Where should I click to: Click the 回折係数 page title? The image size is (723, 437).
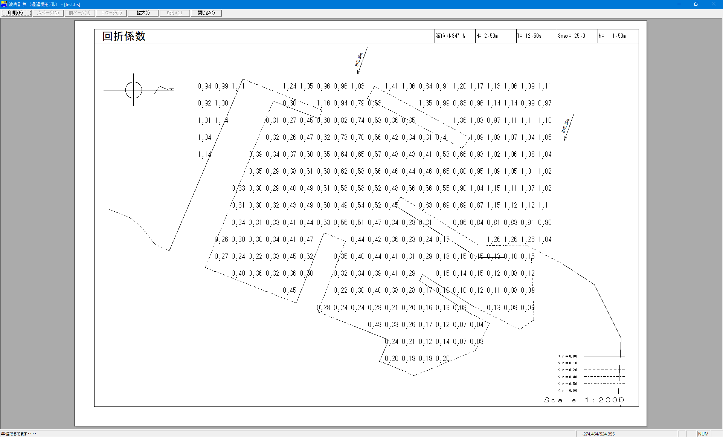(124, 36)
